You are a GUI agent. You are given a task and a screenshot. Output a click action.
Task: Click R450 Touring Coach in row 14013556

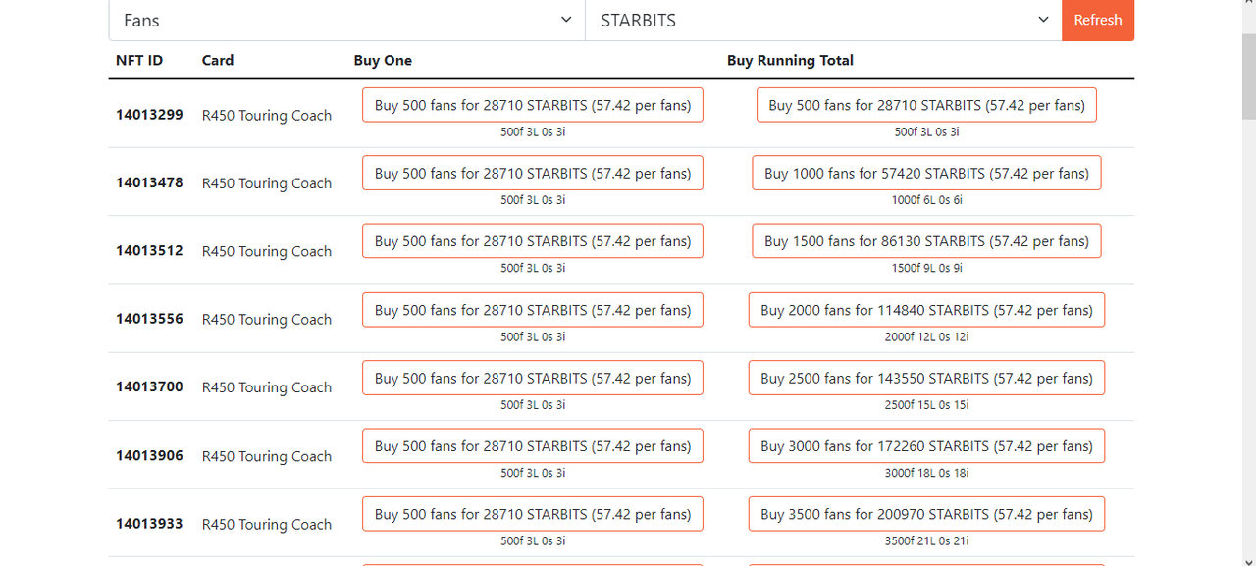point(267,320)
